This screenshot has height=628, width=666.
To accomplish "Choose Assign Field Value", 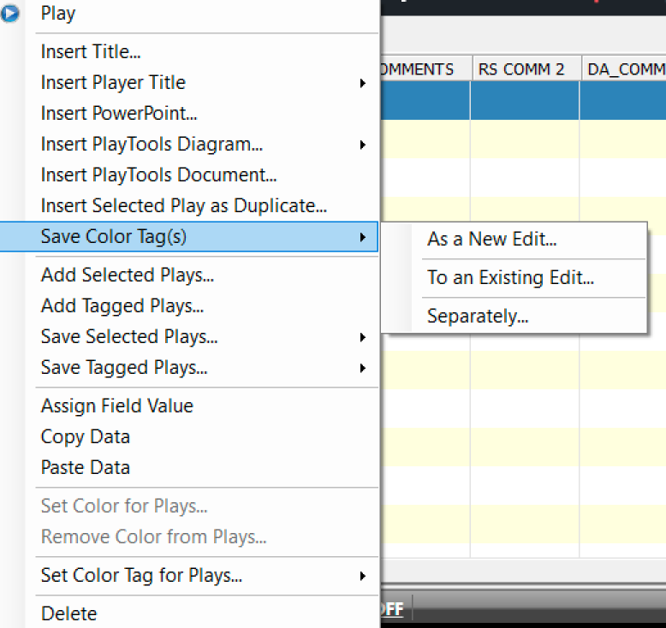I will pyautogui.click(x=117, y=406).
